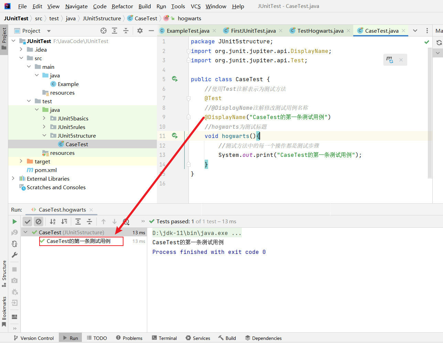
Task: Click the Load Maven Changes icon
Action: click(x=390, y=60)
